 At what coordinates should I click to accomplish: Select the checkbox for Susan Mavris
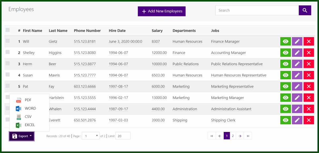(x=8, y=75)
